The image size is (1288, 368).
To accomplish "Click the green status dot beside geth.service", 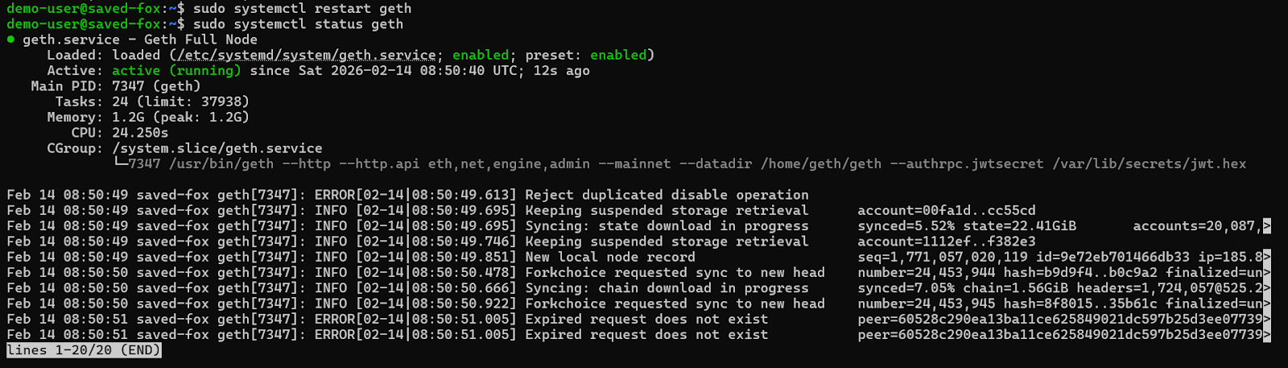I will click(x=10, y=39).
